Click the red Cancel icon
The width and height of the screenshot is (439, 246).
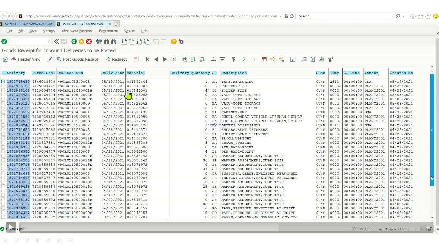[89, 42]
